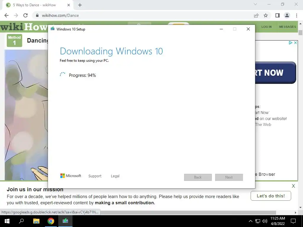
Task: Open the Windows Start menu
Action: tap(7, 221)
